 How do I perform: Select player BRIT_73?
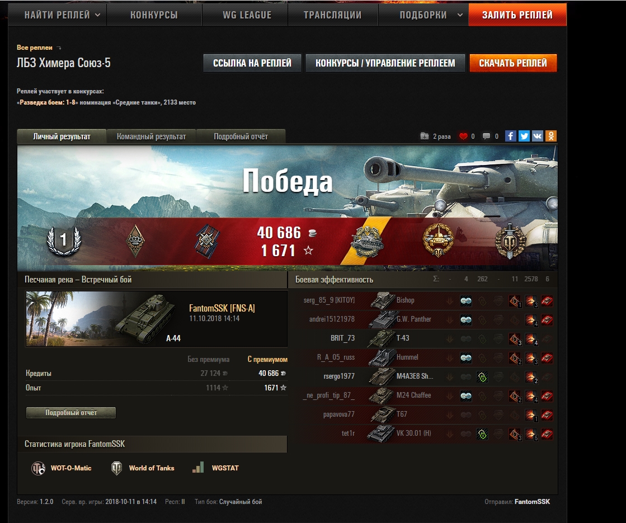342,338
